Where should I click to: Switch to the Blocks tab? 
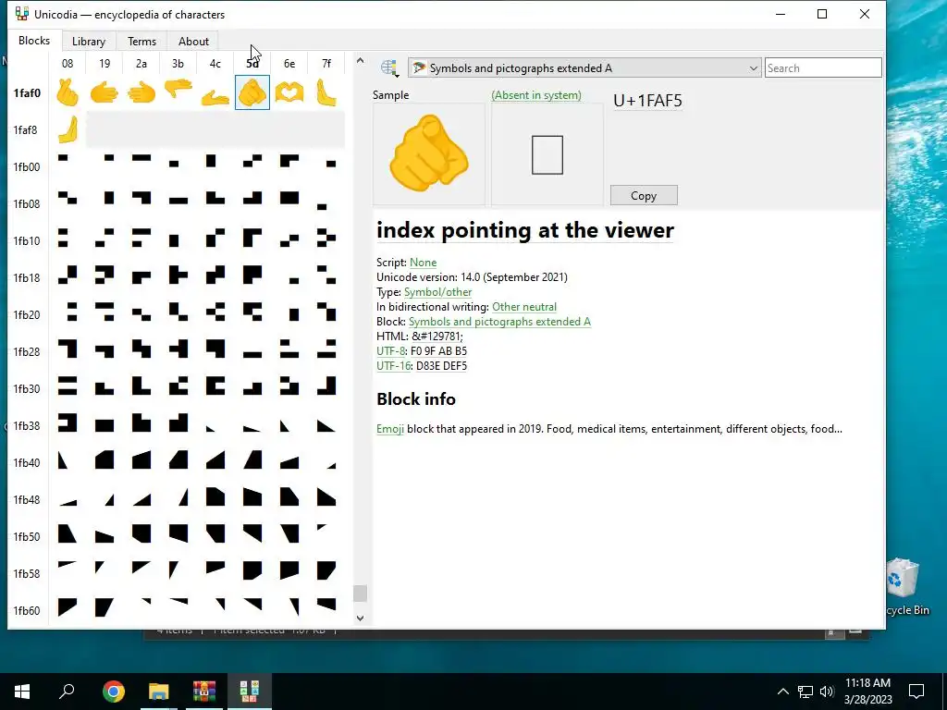pyautogui.click(x=34, y=41)
